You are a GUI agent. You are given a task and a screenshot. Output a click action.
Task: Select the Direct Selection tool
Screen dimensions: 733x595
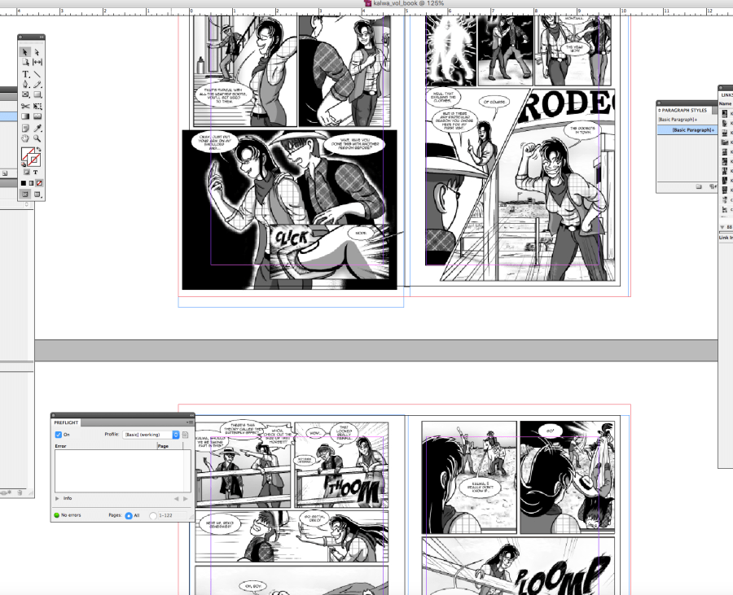coord(37,52)
